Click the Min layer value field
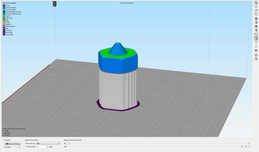This screenshot has width=259, height=152. [x=246, y=144]
